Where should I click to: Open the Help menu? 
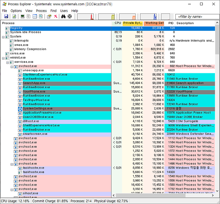click(75, 11)
